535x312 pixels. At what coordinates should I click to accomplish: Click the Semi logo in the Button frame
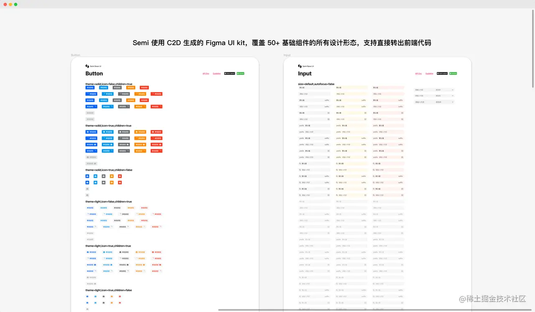point(87,66)
